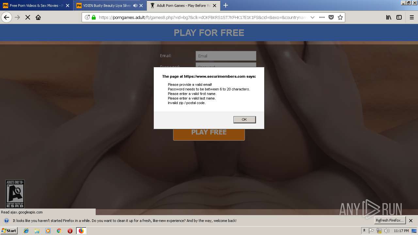
Task: Launch Internet Explorer from the taskbar
Action: click(x=26, y=231)
